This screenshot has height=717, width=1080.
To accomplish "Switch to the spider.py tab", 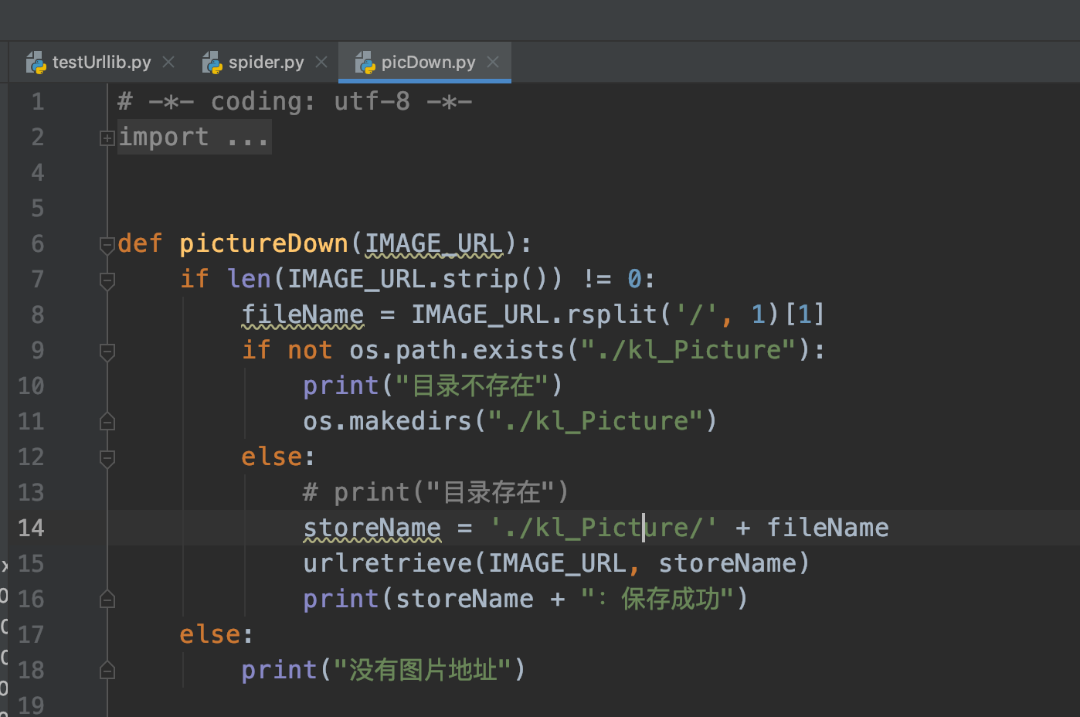I will point(266,63).
